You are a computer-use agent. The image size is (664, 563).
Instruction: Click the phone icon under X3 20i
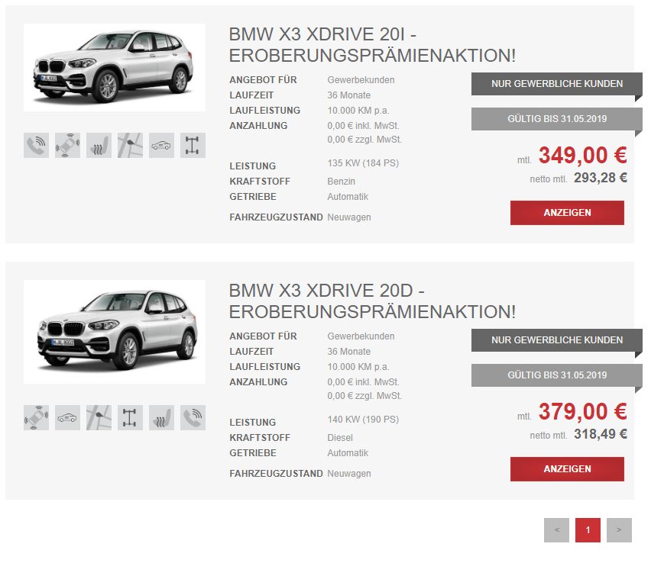click(36, 145)
